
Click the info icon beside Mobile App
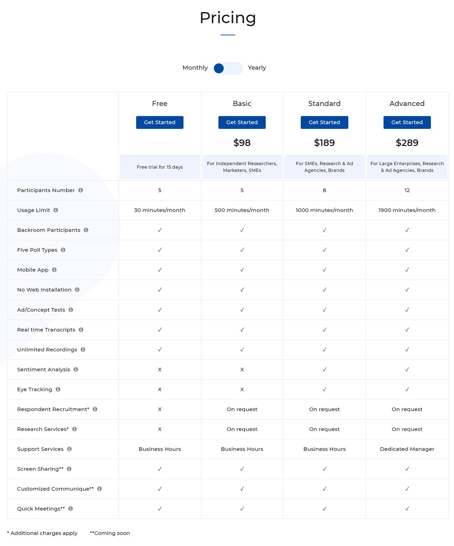click(x=54, y=270)
